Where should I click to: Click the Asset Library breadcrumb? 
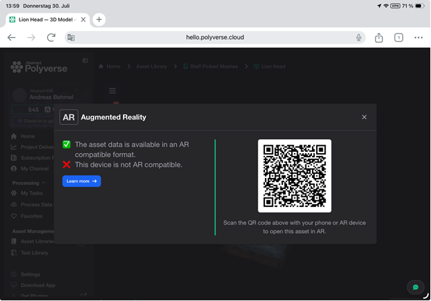coord(151,67)
